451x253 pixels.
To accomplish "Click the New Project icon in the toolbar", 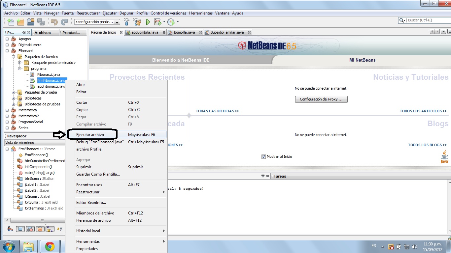I will coord(20,22).
